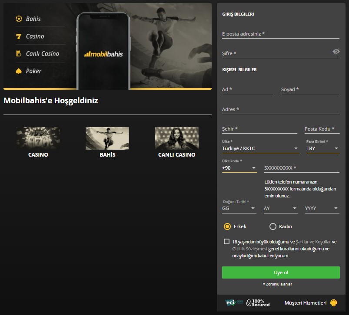Click the Canlı Casino chip icon
Image resolution: width=349 pixels, height=315 pixels.
click(19, 53)
